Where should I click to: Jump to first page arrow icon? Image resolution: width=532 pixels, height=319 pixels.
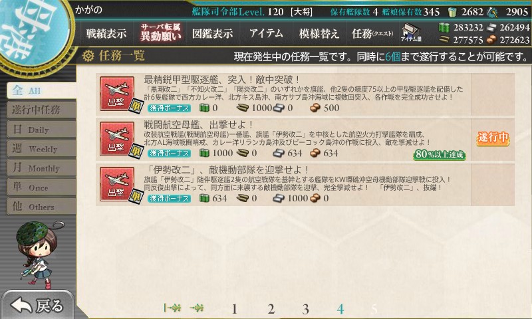(172, 308)
